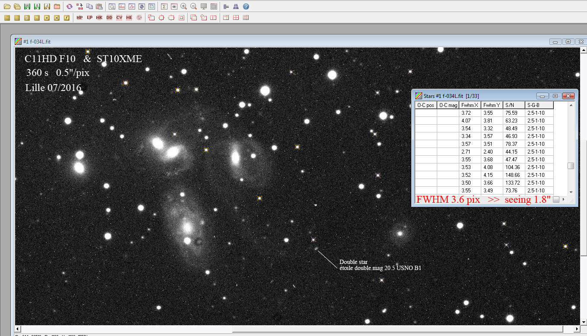Screen dimensions: 587x336
Task: Sort by the S-G-B column header
Action: coord(539,105)
